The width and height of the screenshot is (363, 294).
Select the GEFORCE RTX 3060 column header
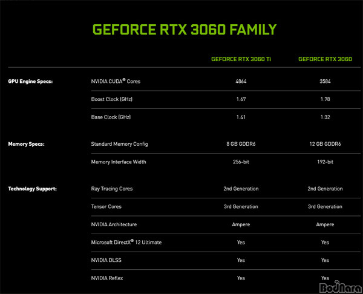(325, 59)
